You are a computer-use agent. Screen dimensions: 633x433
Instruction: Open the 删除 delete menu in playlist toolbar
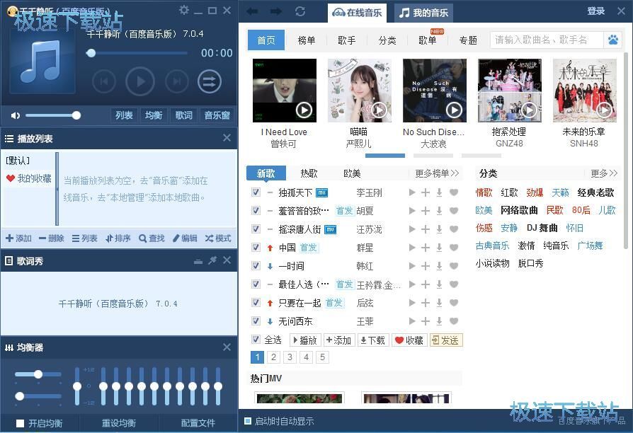coord(52,238)
